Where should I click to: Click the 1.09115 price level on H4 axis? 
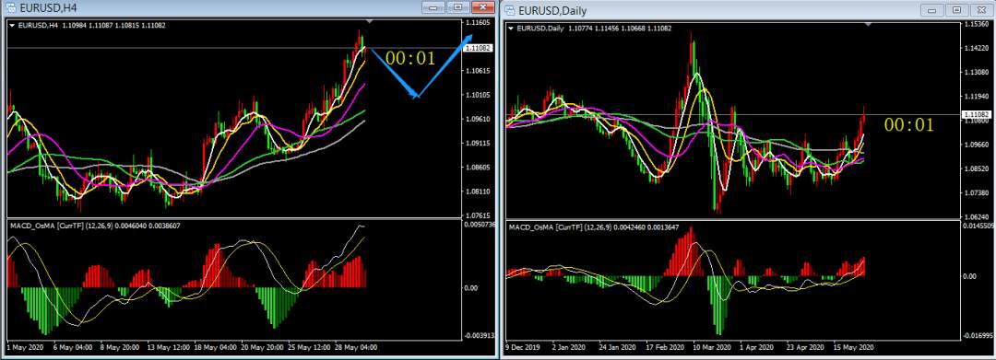[478, 144]
